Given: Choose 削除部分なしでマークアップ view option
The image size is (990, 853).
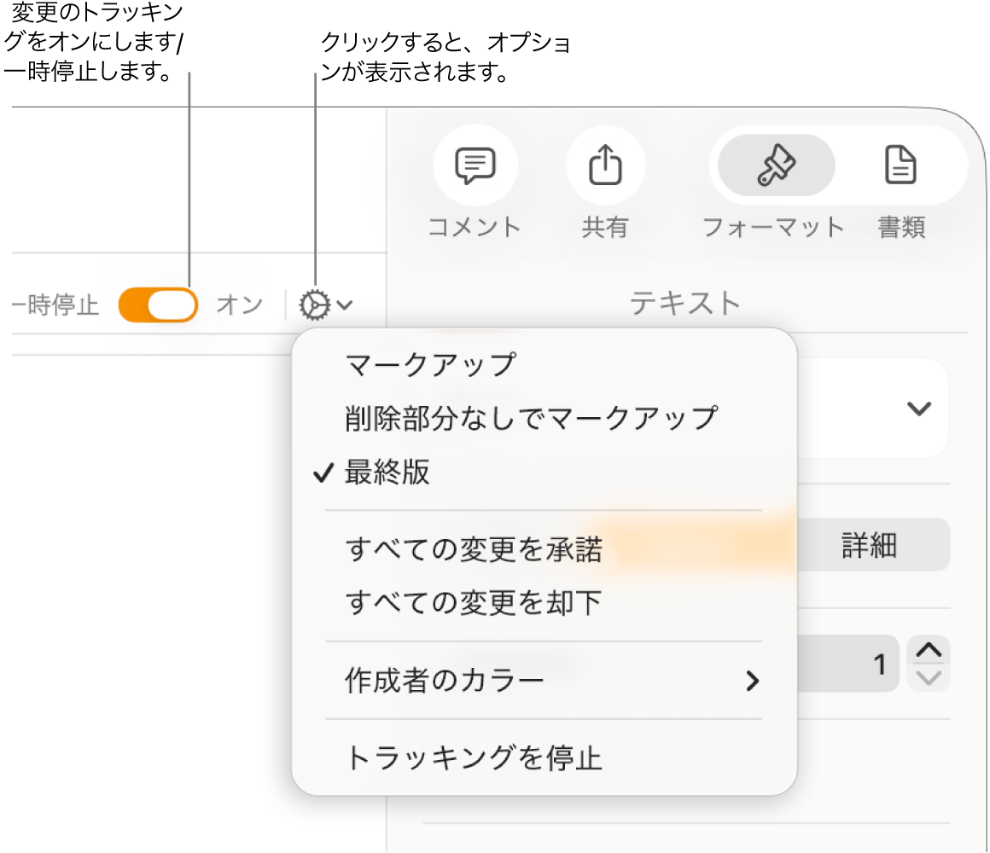Looking at the screenshot, I should coord(531,419).
